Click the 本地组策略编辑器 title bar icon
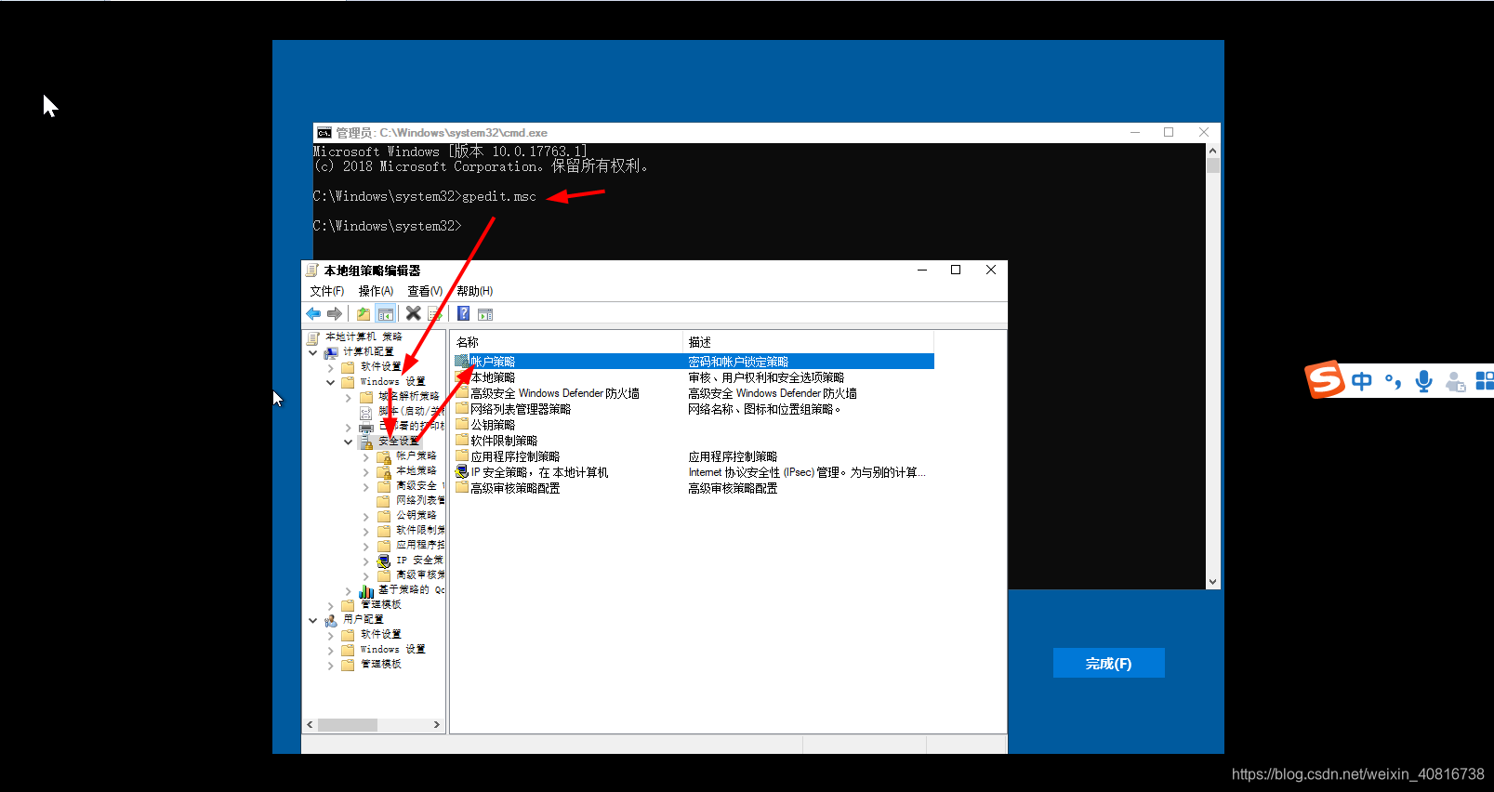Screen dimensions: 1494x792 pos(312,271)
